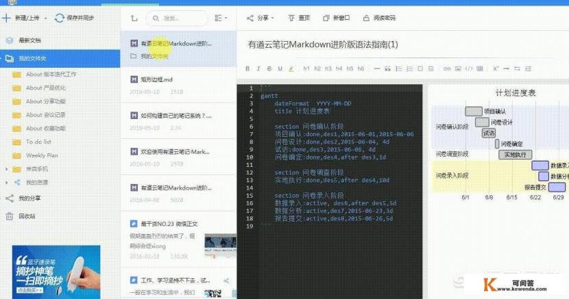Select the note 如何构建自己的笔记系统
This screenshot has width=569, height=299.
pos(178,121)
